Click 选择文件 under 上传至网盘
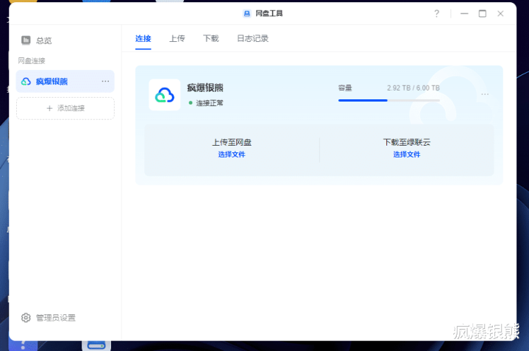529x351 pixels. tap(232, 155)
